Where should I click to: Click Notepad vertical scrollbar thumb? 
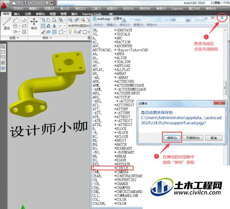click(x=225, y=87)
